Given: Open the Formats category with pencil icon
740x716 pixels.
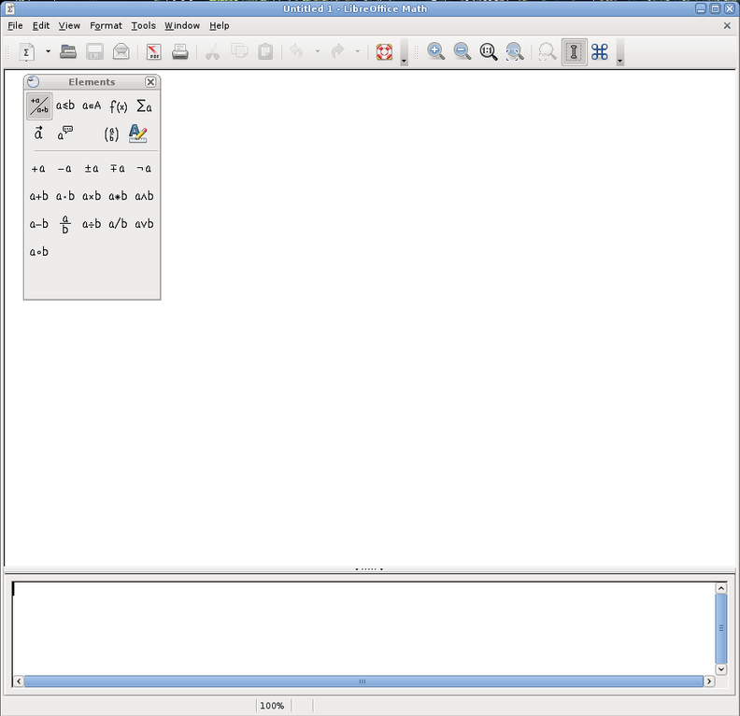Looking at the screenshot, I should (x=138, y=133).
